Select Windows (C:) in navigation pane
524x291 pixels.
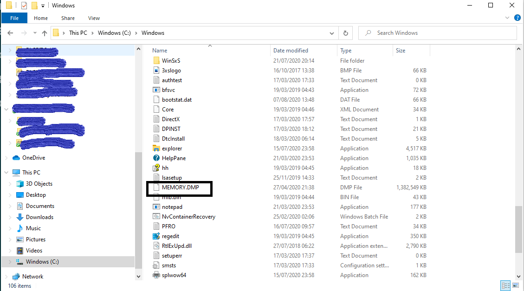click(x=42, y=262)
